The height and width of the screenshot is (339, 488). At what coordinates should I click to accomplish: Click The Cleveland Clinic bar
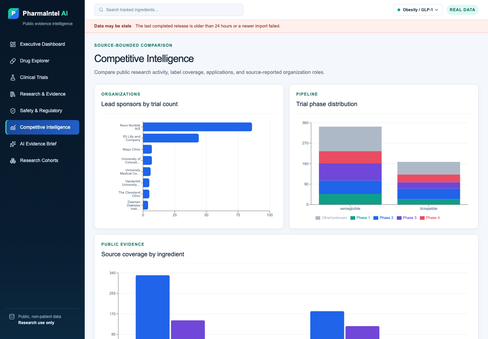pyautogui.click(x=146, y=194)
